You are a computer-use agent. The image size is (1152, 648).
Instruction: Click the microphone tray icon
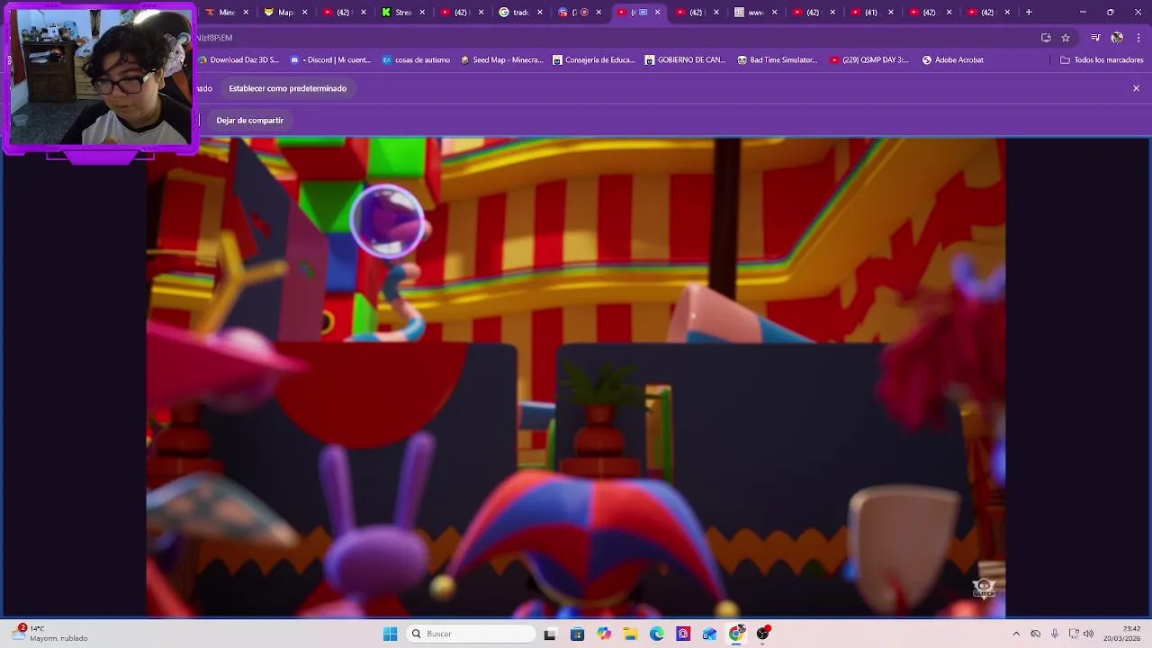(1054, 634)
